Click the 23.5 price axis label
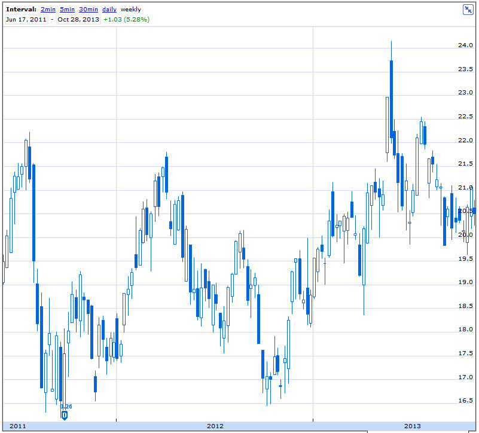Image resolution: width=479 pixels, height=433 pixels. (465, 69)
